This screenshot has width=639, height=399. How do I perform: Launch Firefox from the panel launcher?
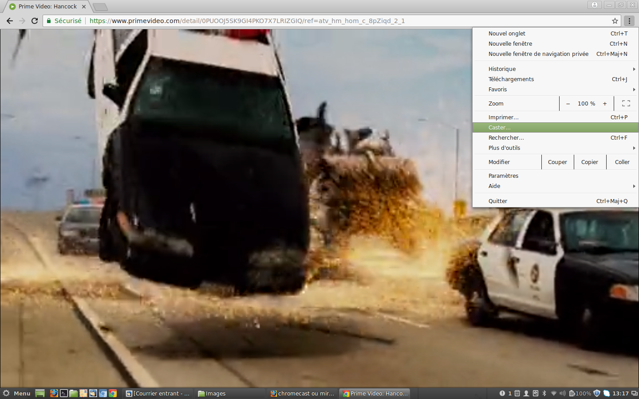54,393
